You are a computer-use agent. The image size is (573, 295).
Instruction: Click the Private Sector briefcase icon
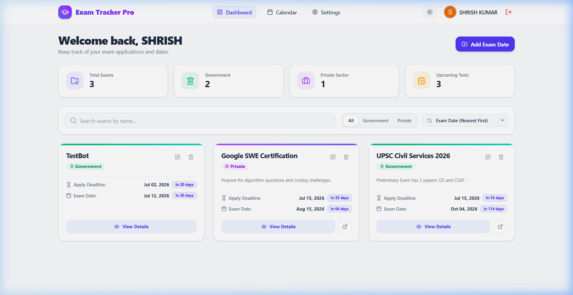pyautogui.click(x=306, y=81)
